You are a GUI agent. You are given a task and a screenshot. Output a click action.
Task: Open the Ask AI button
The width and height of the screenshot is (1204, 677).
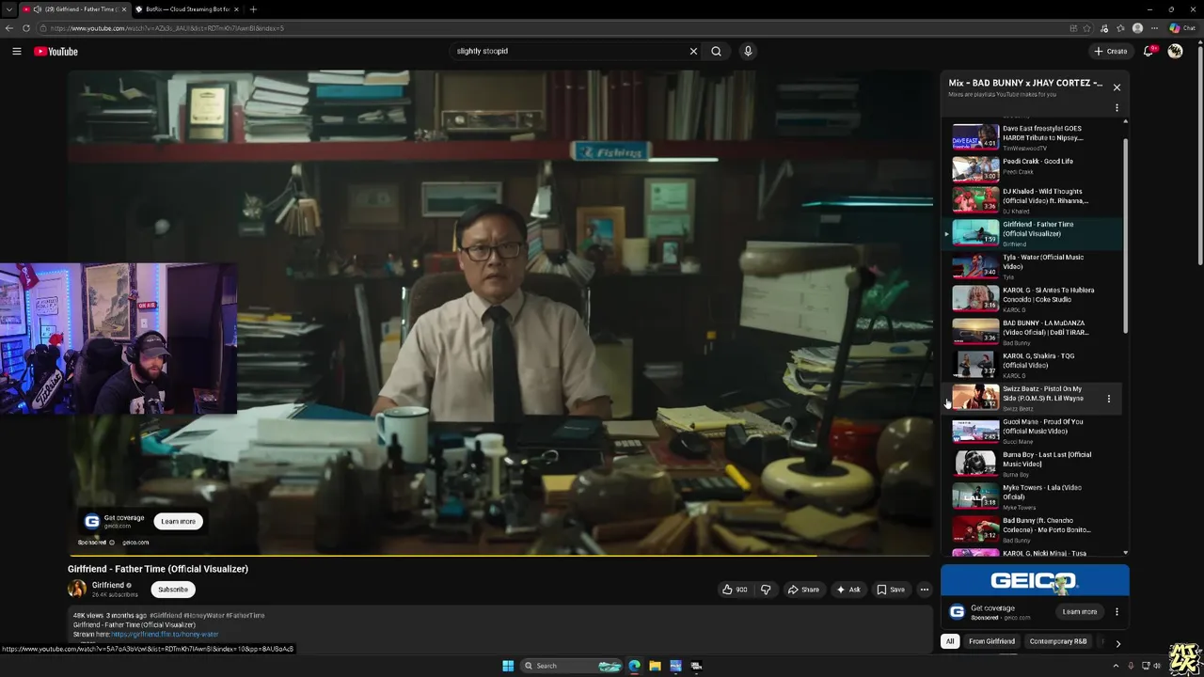pos(848,590)
